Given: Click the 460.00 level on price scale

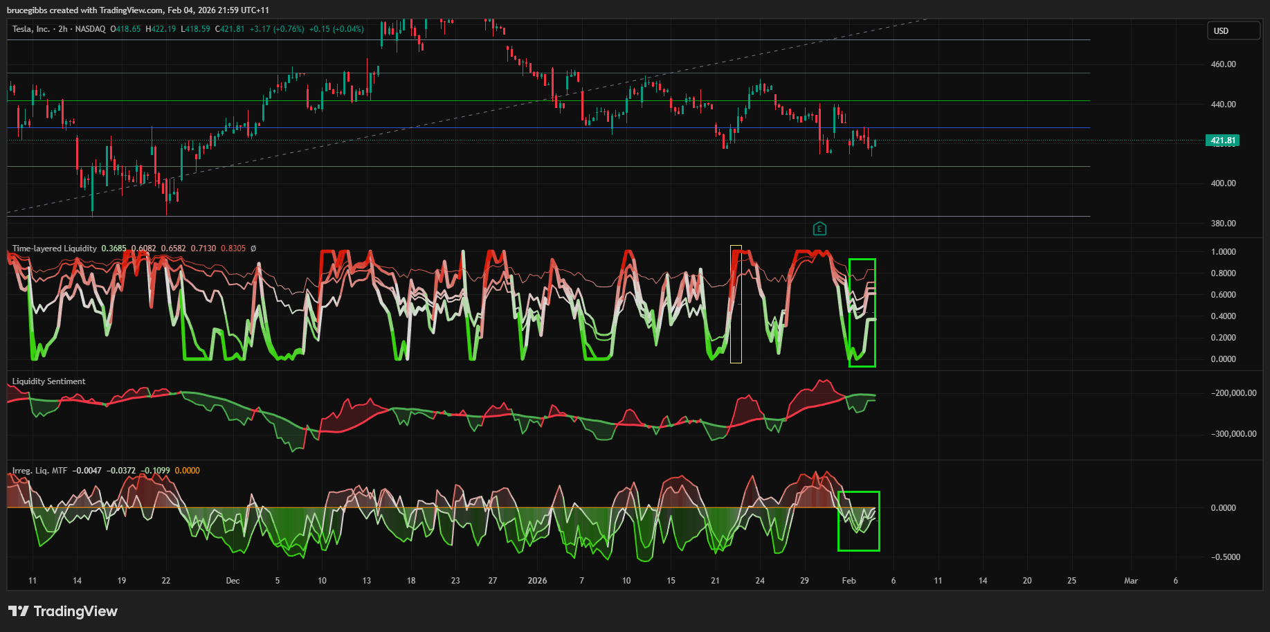Looking at the screenshot, I should coord(1223,64).
